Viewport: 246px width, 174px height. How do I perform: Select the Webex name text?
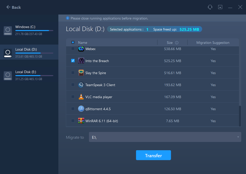point(90,49)
